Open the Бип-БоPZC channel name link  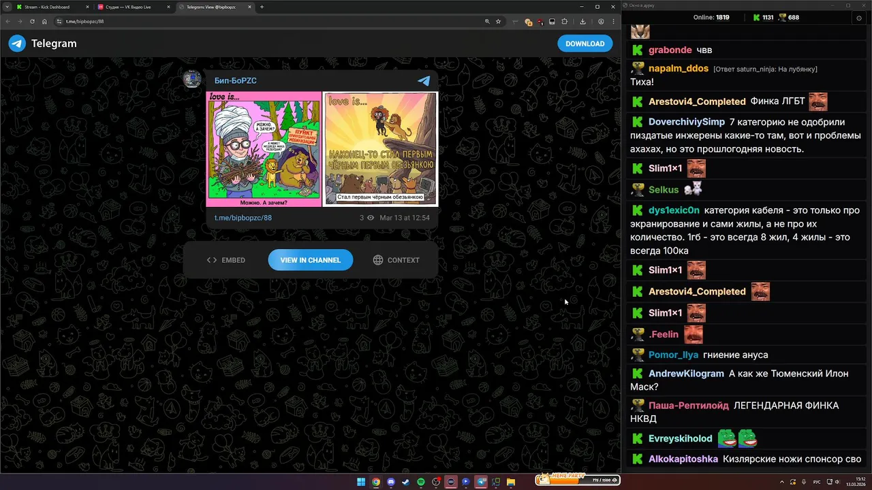236,80
